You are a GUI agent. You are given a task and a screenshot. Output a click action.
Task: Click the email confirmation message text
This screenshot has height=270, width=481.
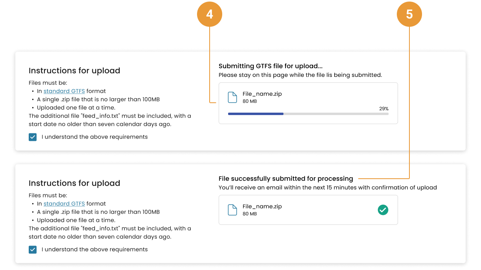click(x=328, y=187)
